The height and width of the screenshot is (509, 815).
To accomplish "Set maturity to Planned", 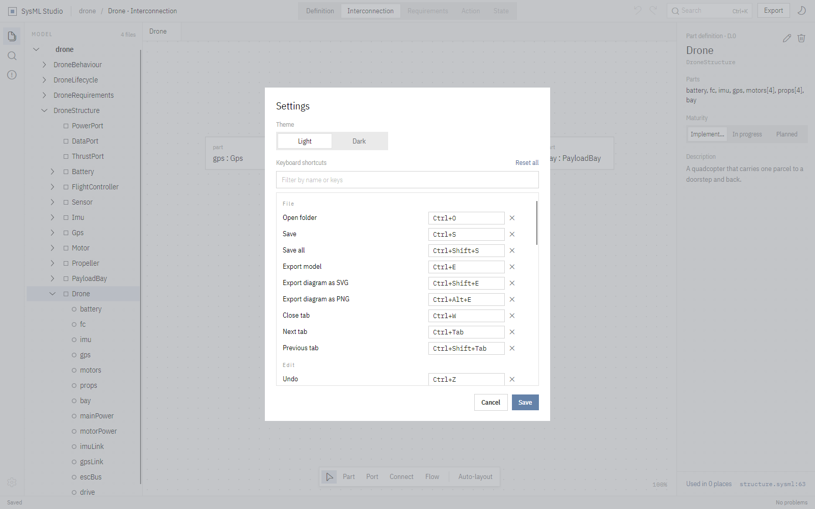I will [786, 134].
